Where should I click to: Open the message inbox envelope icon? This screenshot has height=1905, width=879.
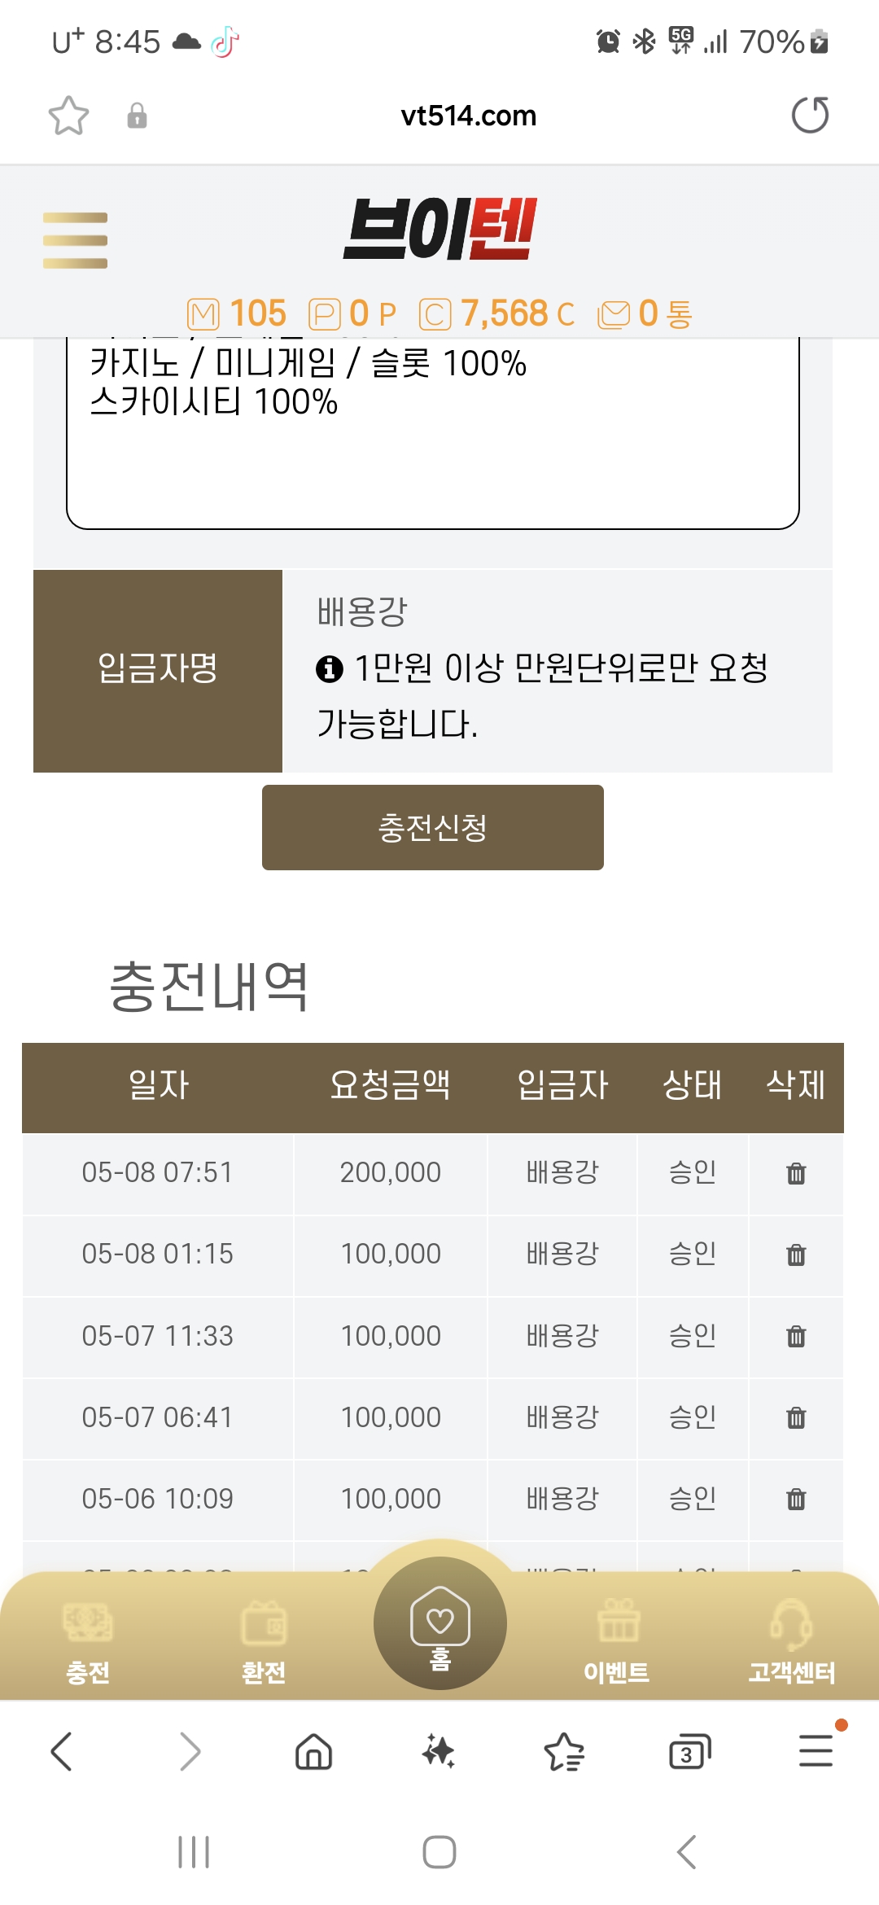click(614, 314)
